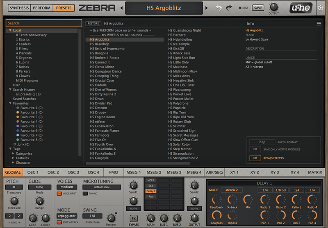Go to previous preset with left arrow
Image resolution: width=328 pixels, height=228 pixels.
[x=121, y=8]
